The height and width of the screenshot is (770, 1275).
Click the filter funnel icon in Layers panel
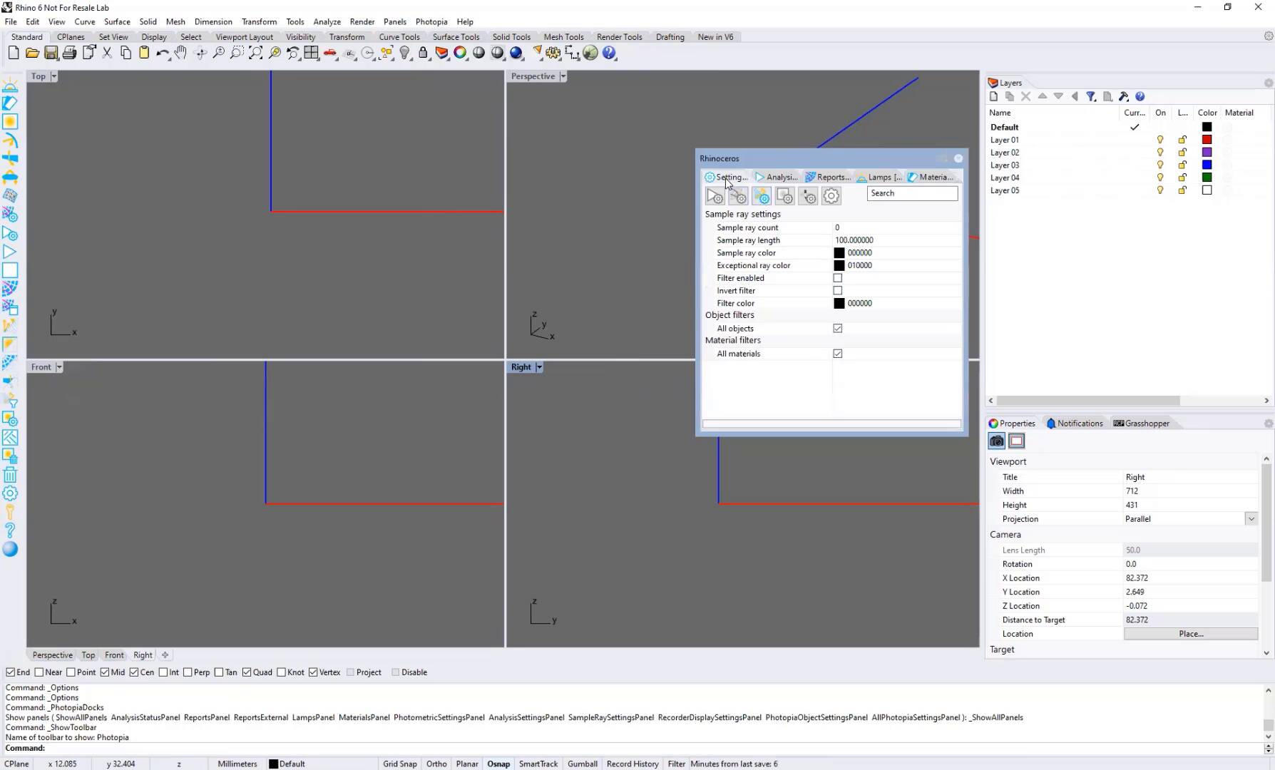(x=1091, y=96)
